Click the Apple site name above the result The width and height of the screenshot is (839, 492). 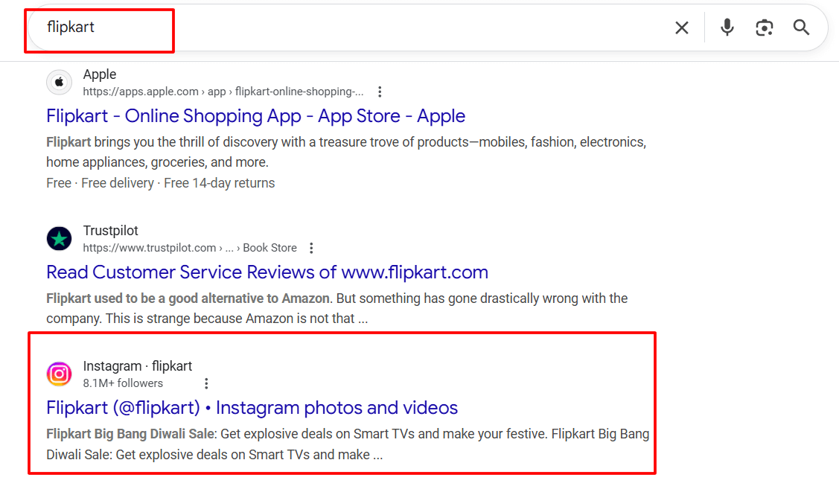pos(100,74)
